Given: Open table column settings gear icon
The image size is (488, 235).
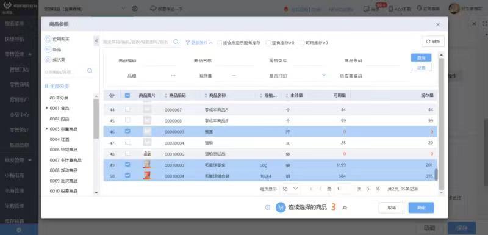Looking at the screenshot, I should [x=112, y=95].
